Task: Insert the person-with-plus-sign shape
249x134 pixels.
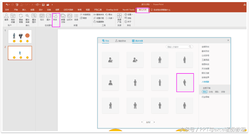Action: point(135,60)
